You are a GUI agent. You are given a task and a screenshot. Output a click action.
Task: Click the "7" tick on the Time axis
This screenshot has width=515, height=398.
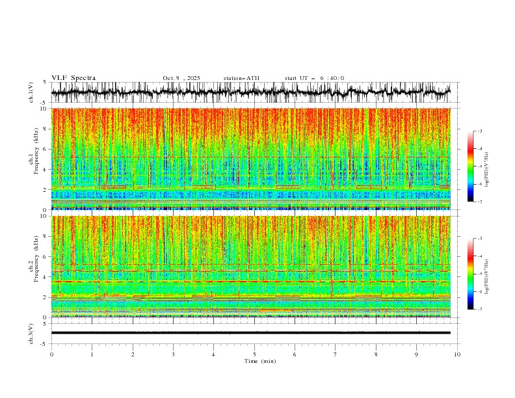point(336,354)
